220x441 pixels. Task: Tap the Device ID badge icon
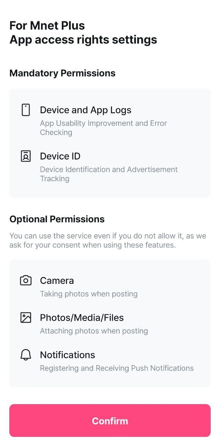point(26,156)
